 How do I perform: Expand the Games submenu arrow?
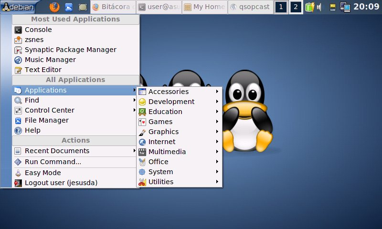pos(217,122)
